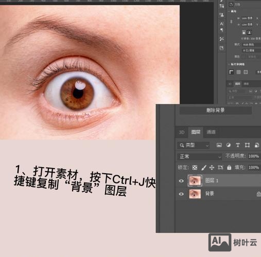This screenshot has width=261, height=257.
Task: Open the RGB 颜色 mode dropdown
Action: pos(252,45)
